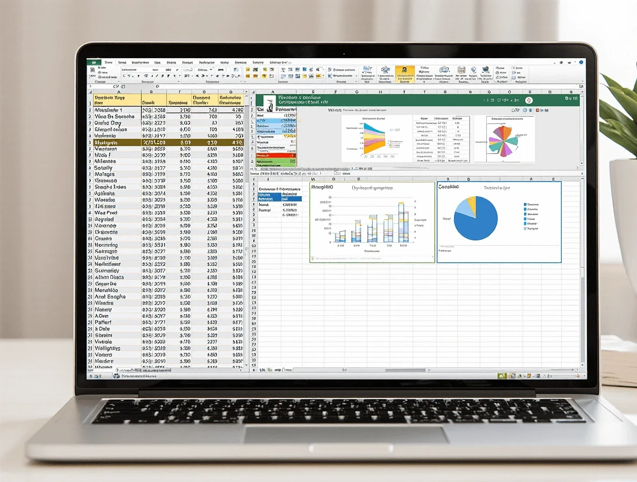Click the zoom slider in the bottom status bar
This screenshot has width=637, height=482.
click(x=563, y=376)
